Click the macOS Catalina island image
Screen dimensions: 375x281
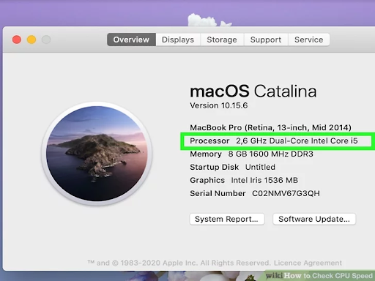(97, 154)
